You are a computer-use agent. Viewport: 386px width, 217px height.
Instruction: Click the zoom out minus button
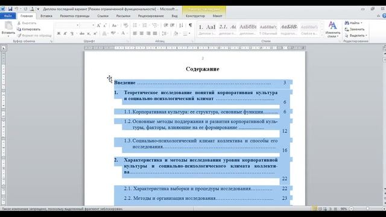click(352, 209)
